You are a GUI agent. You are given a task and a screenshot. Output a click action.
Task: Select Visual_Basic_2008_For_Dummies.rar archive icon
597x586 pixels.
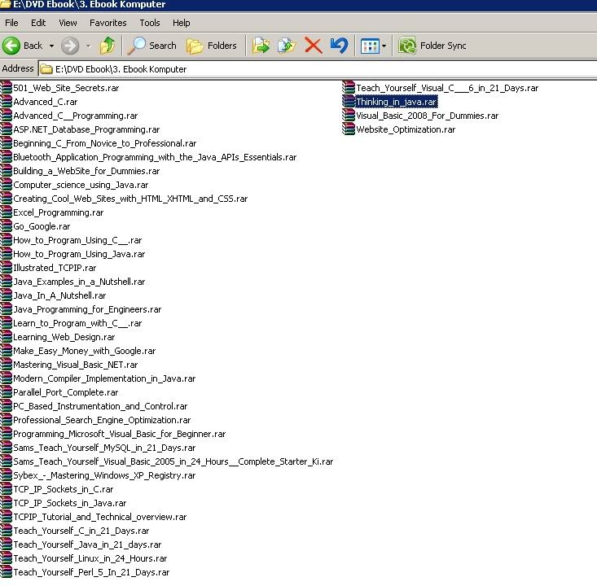349,116
